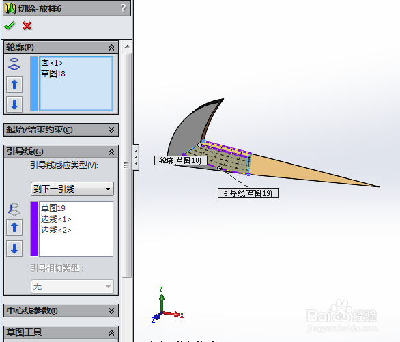This screenshot has height=342, width=400.
Task: Click the XYZ coordinate triad
Action: [167, 304]
